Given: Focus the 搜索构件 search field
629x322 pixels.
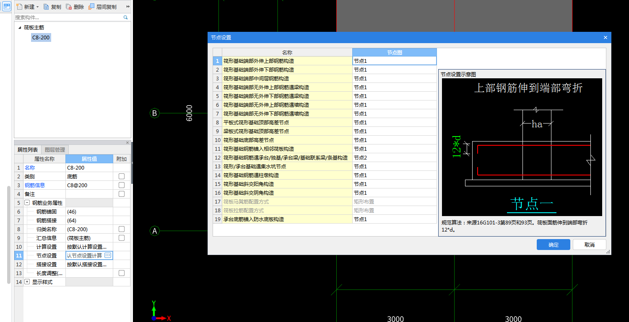Looking at the screenshot, I should point(68,18).
